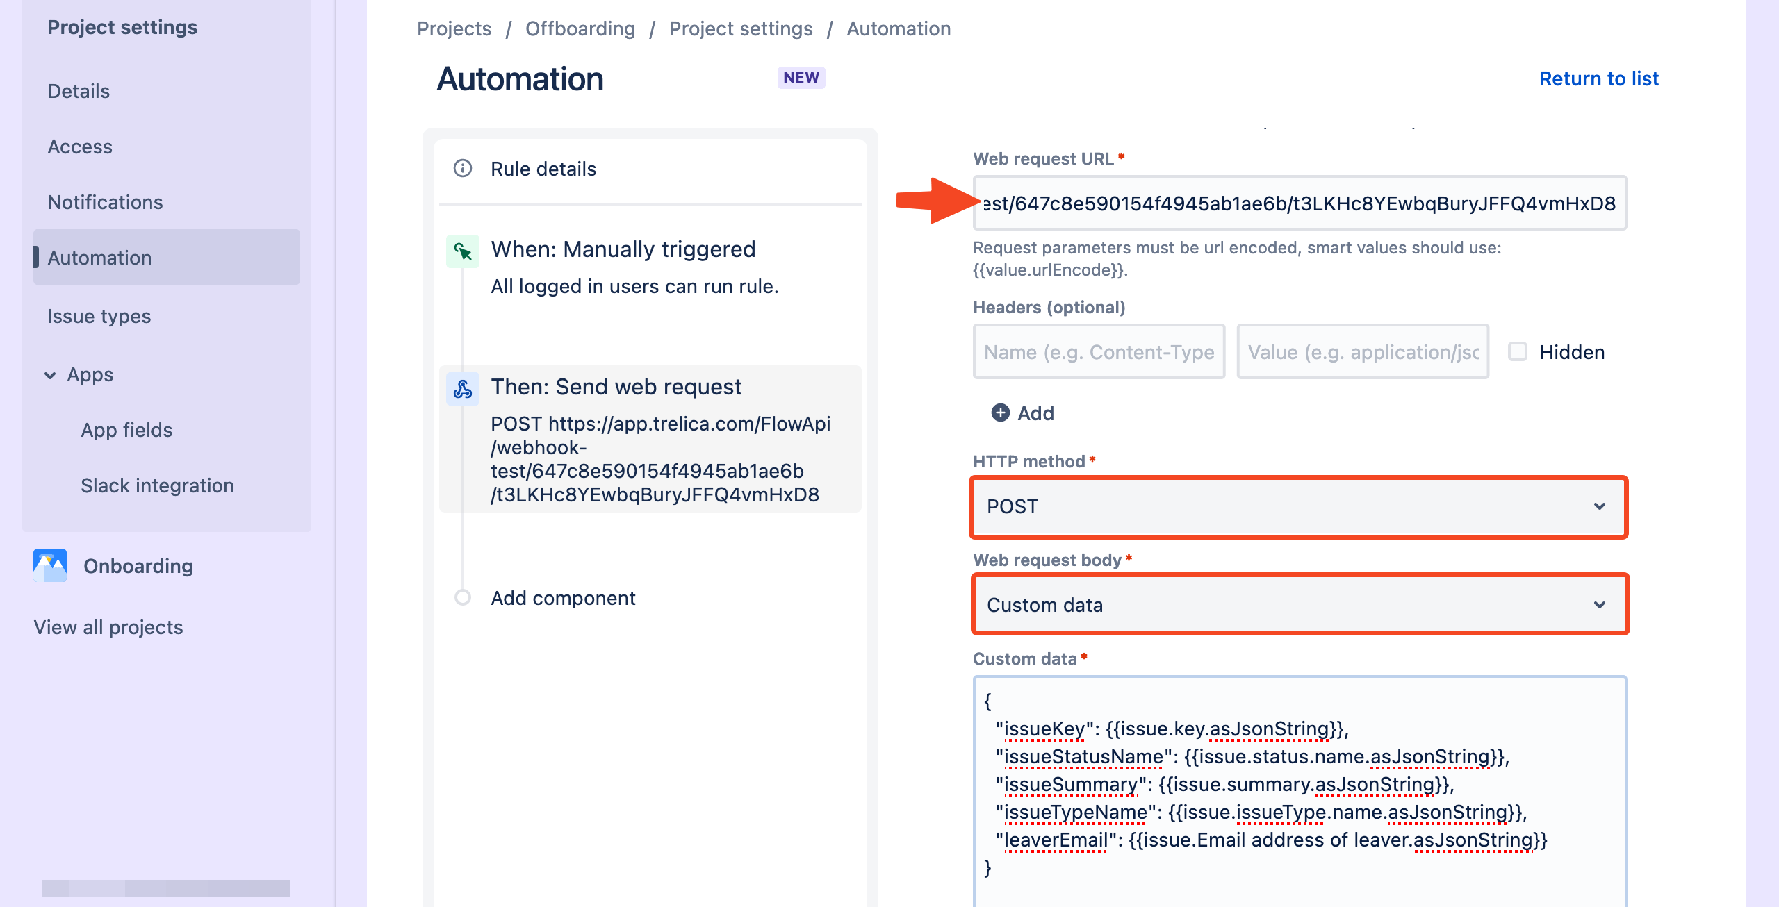Click the Onboarding project avatar icon

50,565
